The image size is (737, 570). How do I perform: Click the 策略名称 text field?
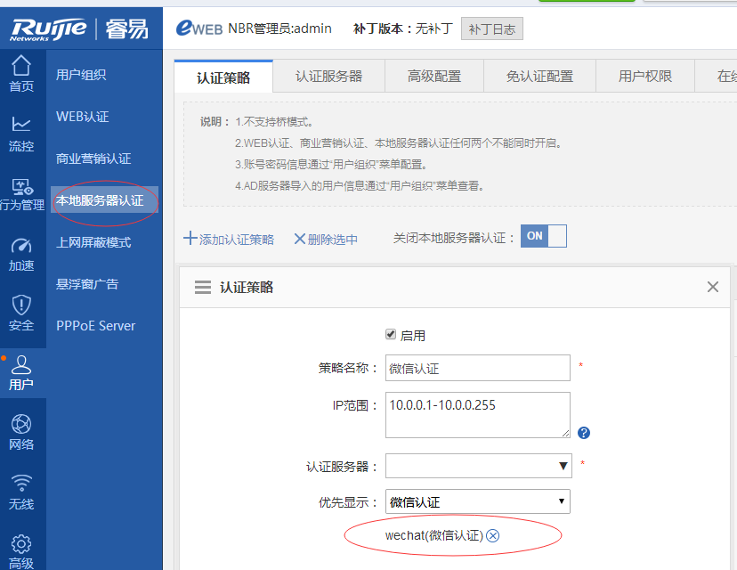[x=478, y=368]
